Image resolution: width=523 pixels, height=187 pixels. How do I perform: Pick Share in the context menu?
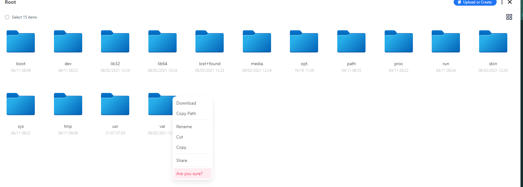point(193,160)
